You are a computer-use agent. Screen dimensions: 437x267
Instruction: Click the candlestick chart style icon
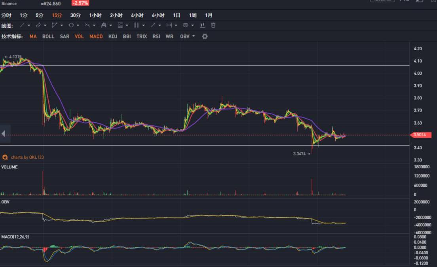[x=202, y=25]
